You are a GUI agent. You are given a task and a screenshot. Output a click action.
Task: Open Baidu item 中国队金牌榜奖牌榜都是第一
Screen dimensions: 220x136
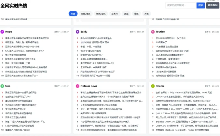coord(94,59)
